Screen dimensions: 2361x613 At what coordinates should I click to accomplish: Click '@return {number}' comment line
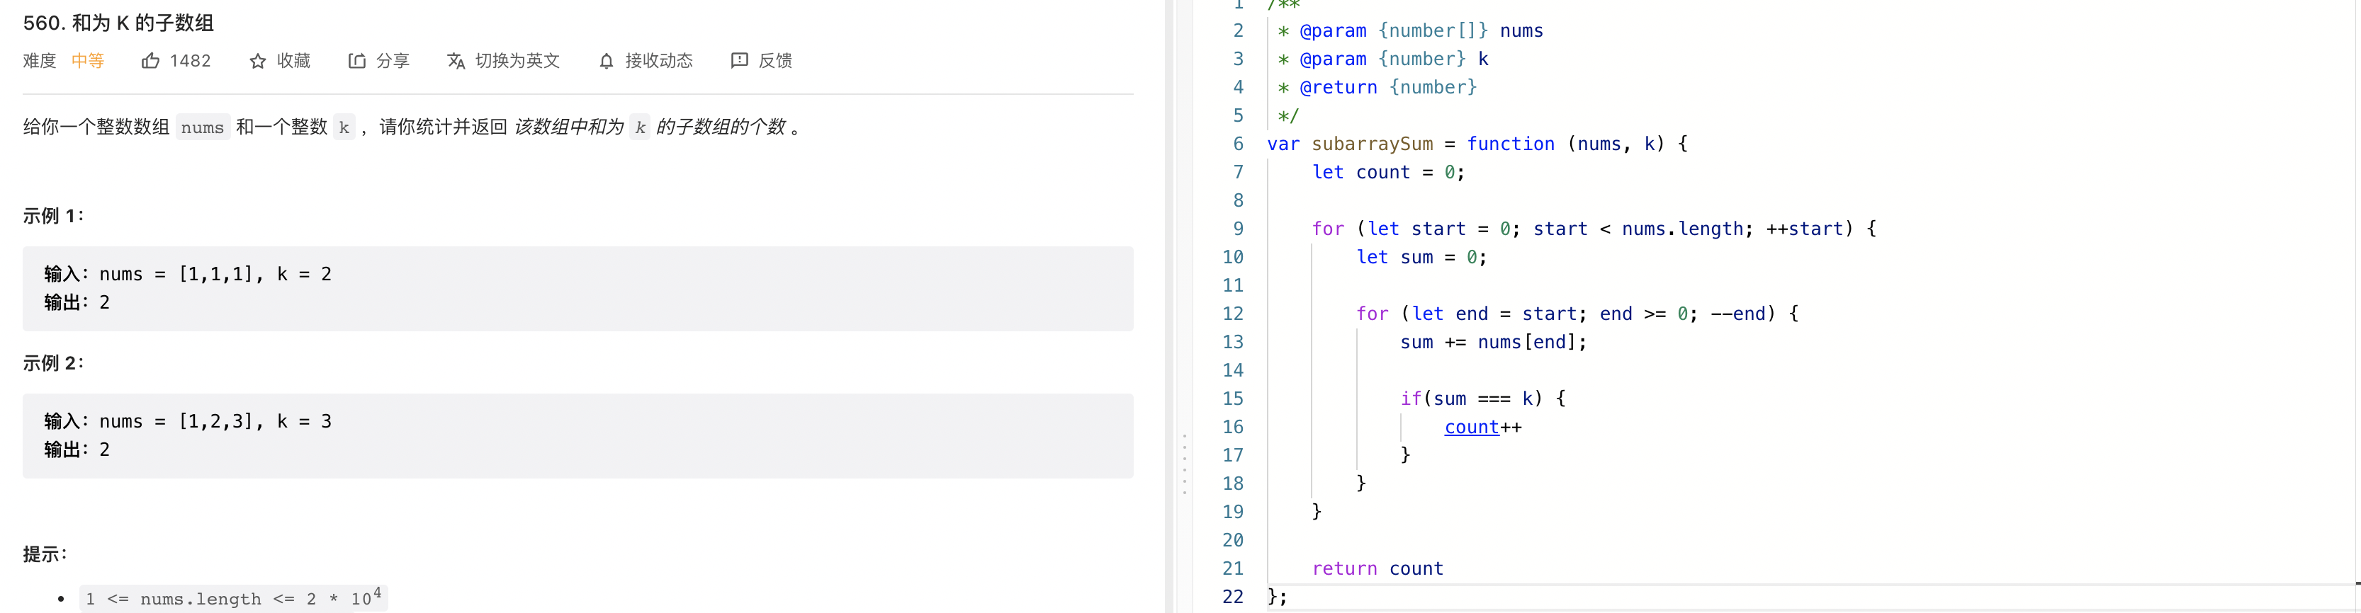point(1377,87)
